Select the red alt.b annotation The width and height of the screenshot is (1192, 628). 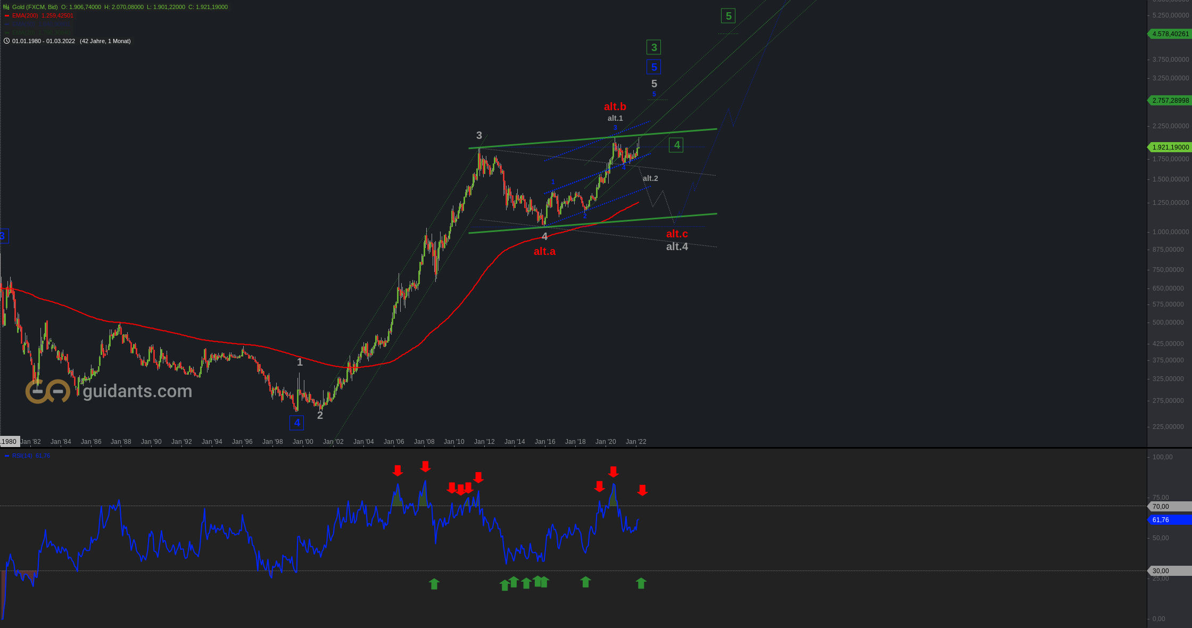[615, 107]
